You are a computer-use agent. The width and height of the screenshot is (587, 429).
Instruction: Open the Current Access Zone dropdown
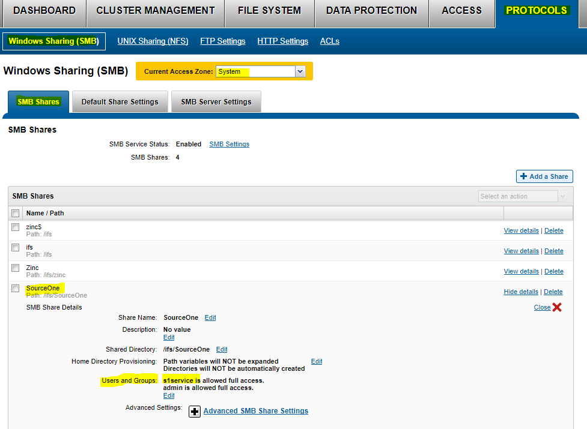click(x=299, y=71)
